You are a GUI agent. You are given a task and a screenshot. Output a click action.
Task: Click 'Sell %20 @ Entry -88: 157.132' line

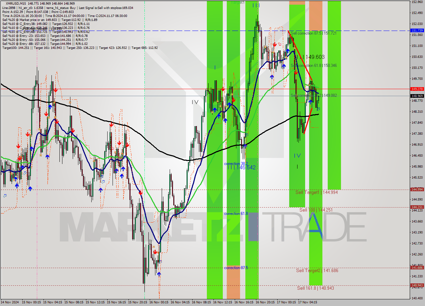(x=45, y=44)
